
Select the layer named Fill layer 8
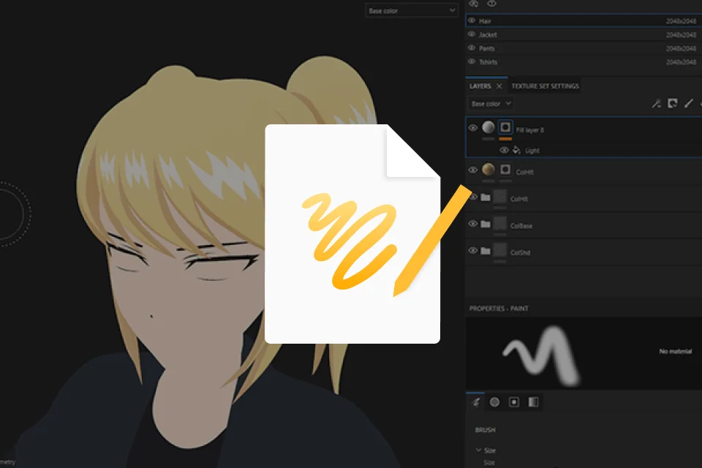[529, 130]
